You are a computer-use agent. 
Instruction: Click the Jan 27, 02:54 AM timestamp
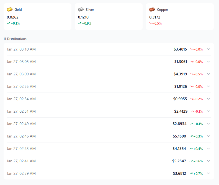pyautogui.click(x=21, y=99)
